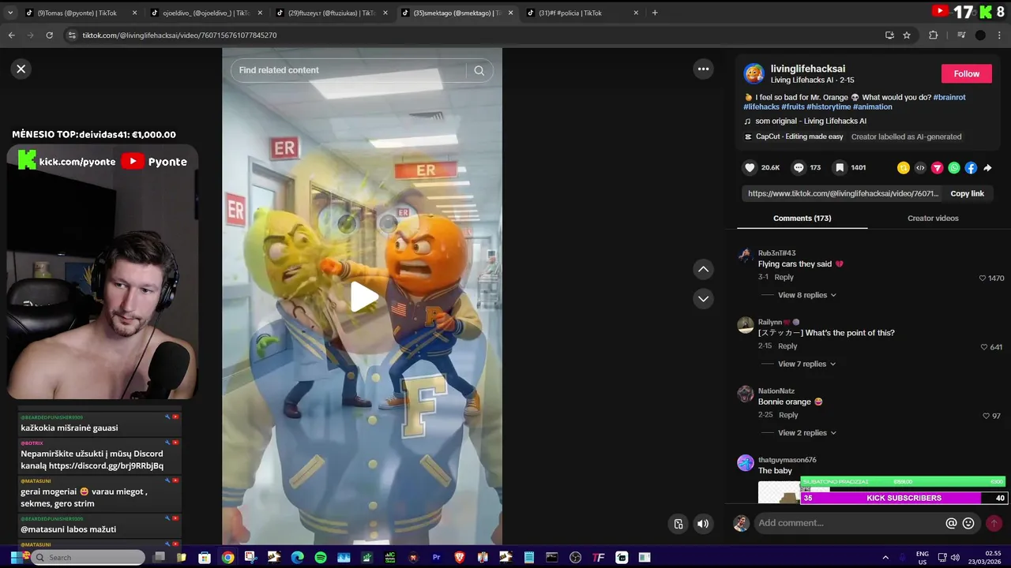Switch to the Tomas (@pyonte) browser tab

[x=81, y=13]
